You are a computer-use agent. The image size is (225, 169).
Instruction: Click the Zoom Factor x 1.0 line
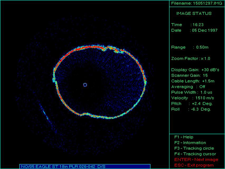[x=190, y=58]
